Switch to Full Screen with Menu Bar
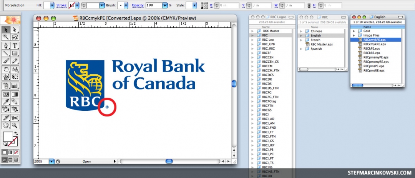Image resolution: width=415 pixels, height=178 pixels. (10, 160)
